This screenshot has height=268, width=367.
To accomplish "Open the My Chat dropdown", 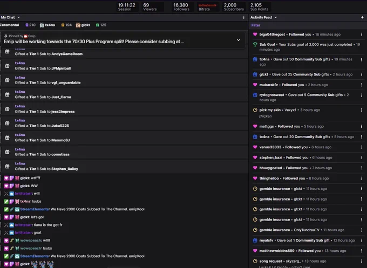I will 10,17.
